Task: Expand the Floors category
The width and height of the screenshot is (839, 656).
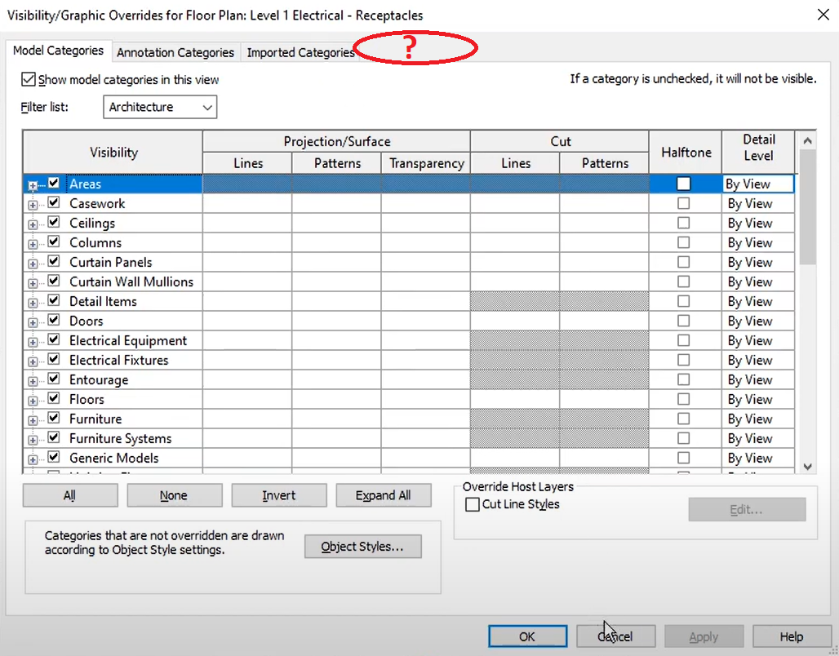Action: 33,401
